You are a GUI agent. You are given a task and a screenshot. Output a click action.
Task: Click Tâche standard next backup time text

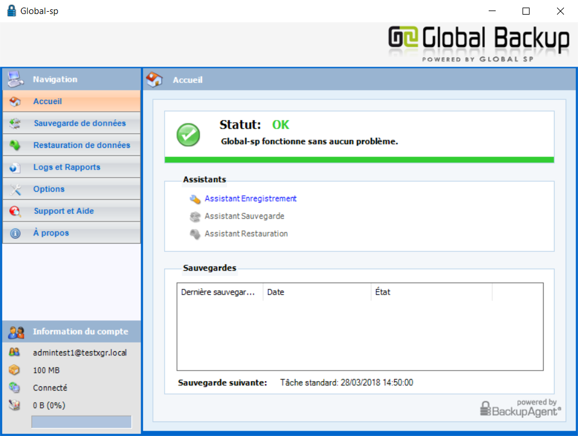(346, 382)
